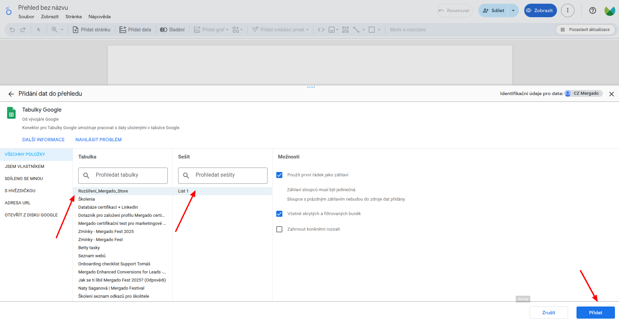Toggle Použít první řádek jako záhlaví
The height and width of the screenshot is (322, 619).
pyautogui.click(x=279, y=175)
